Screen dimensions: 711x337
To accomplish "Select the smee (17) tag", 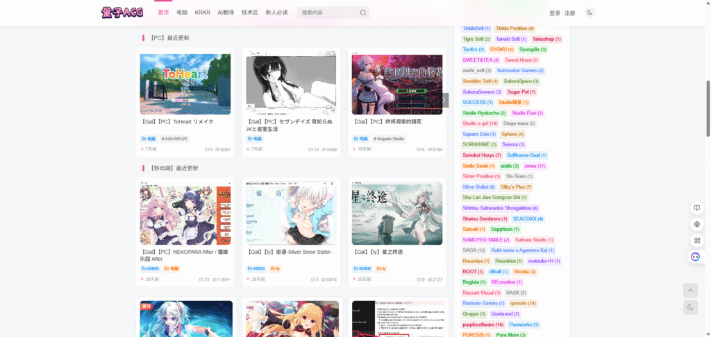I will [x=535, y=166].
